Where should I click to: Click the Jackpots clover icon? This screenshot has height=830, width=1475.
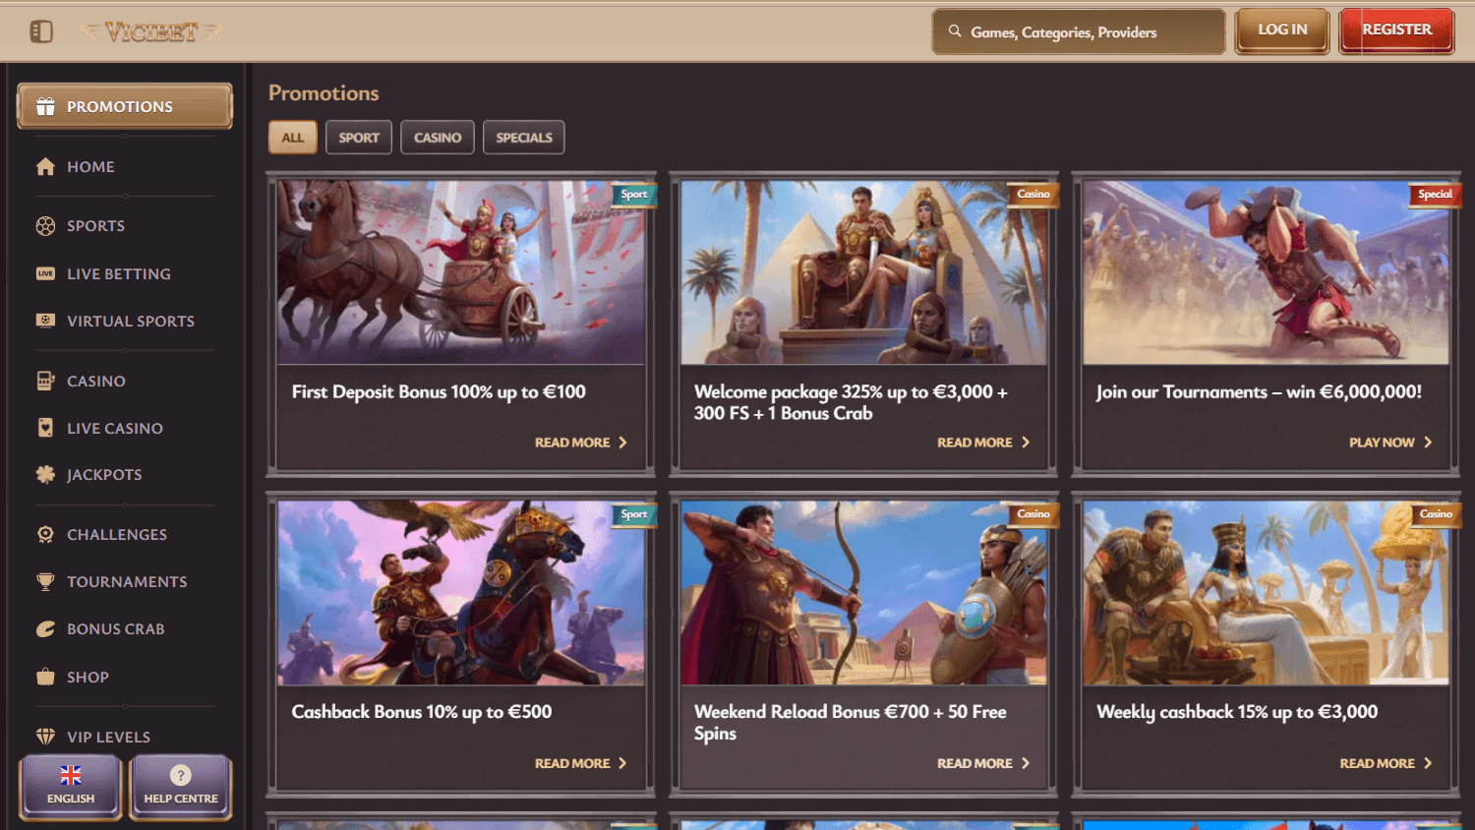click(x=45, y=474)
